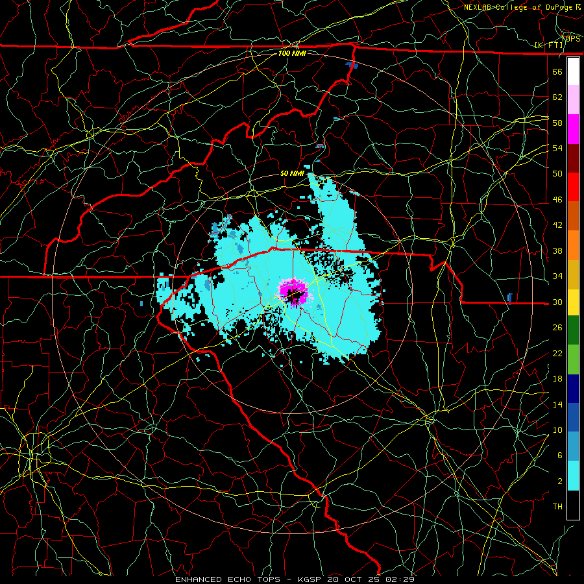Click the 22 value on the scale

(557, 353)
